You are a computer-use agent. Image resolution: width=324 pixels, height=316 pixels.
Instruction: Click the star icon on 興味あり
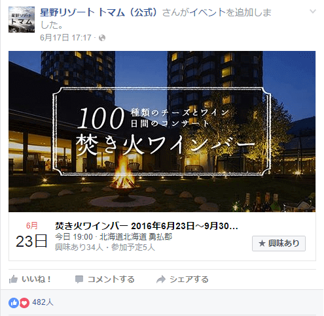click(x=262, y=244)
